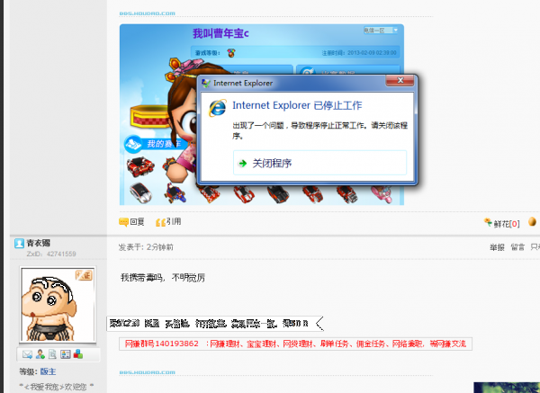Click the player name 我叫曹年宝c
The width and height of the screenshot is (540, 393).
(220, 33)
